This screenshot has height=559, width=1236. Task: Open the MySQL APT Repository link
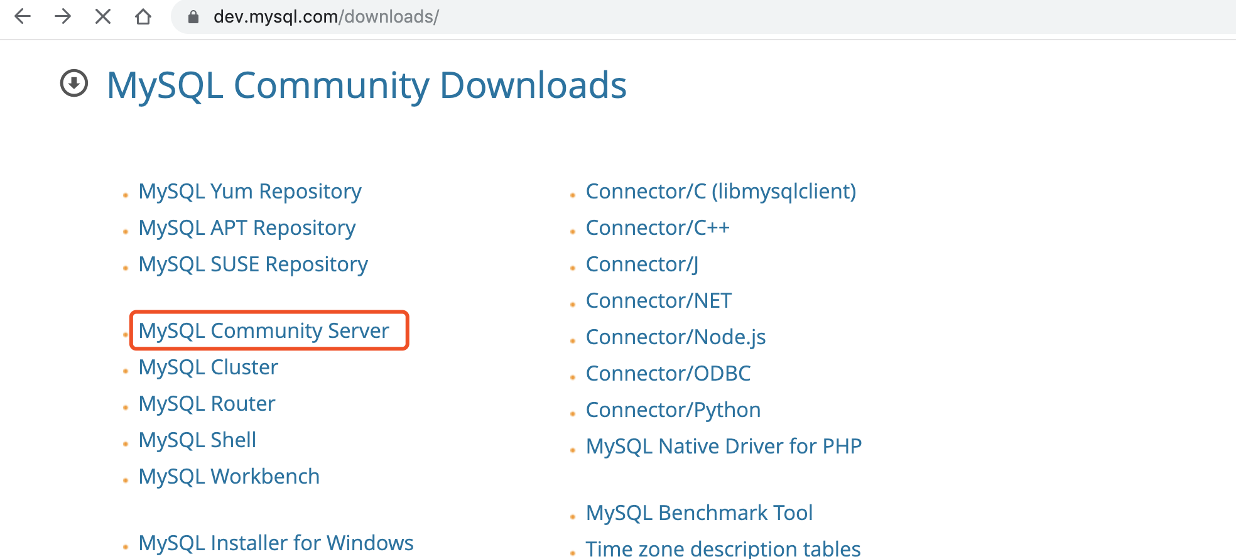coord(247,228)
